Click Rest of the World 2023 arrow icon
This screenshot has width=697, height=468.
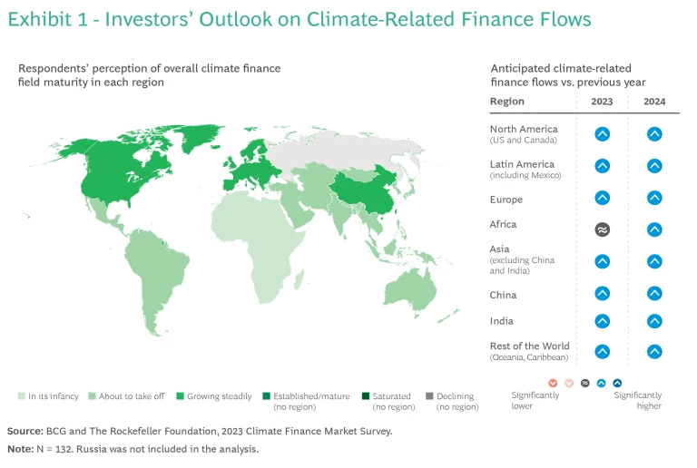(x=602, y=352)
